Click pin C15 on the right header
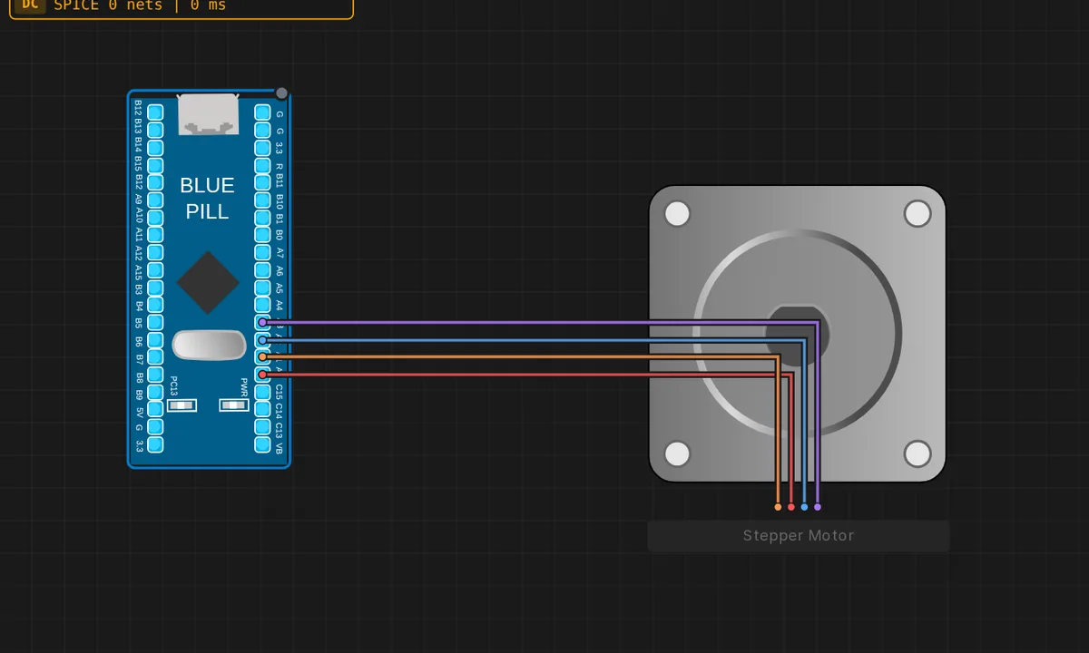1089x653 pixels. pyautogui.click(x=262, y=392)
